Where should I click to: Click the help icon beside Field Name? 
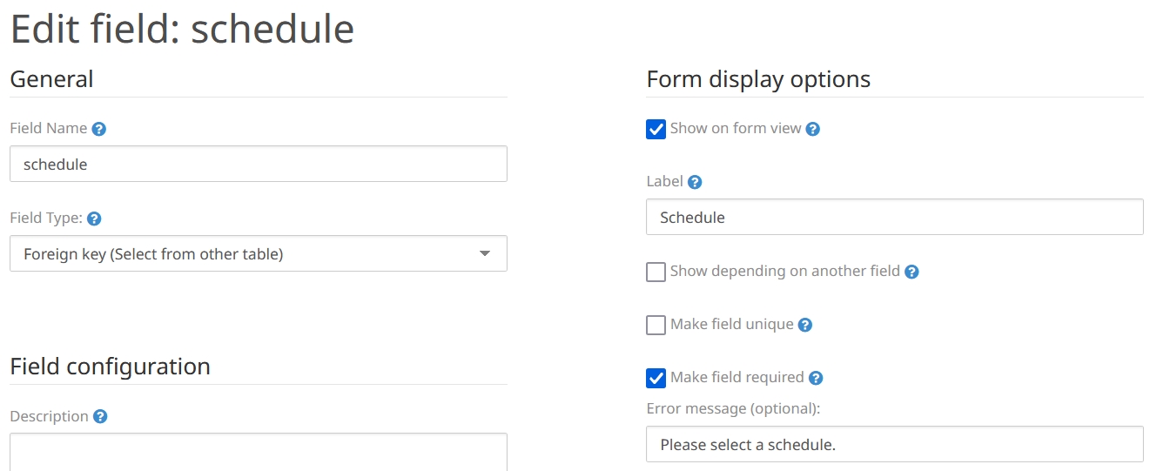[x=99, y=129]
